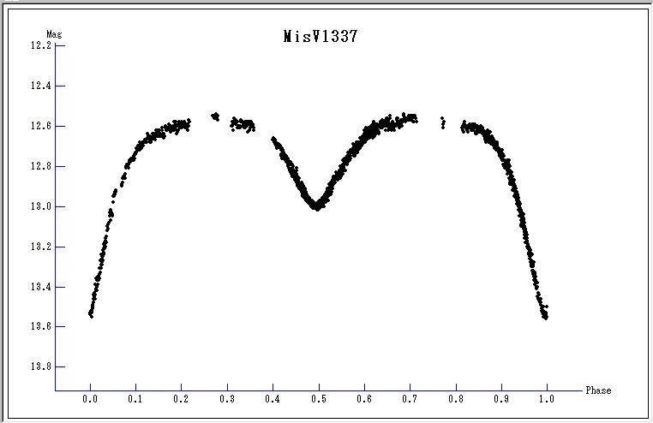Click phase tick label 0.3
Image resolution: width=653 pixels, height=423 pixels.
point(227,399)
